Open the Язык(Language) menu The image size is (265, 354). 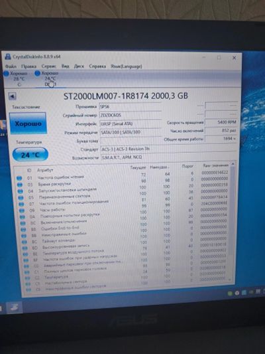click(x=127, y=66)
